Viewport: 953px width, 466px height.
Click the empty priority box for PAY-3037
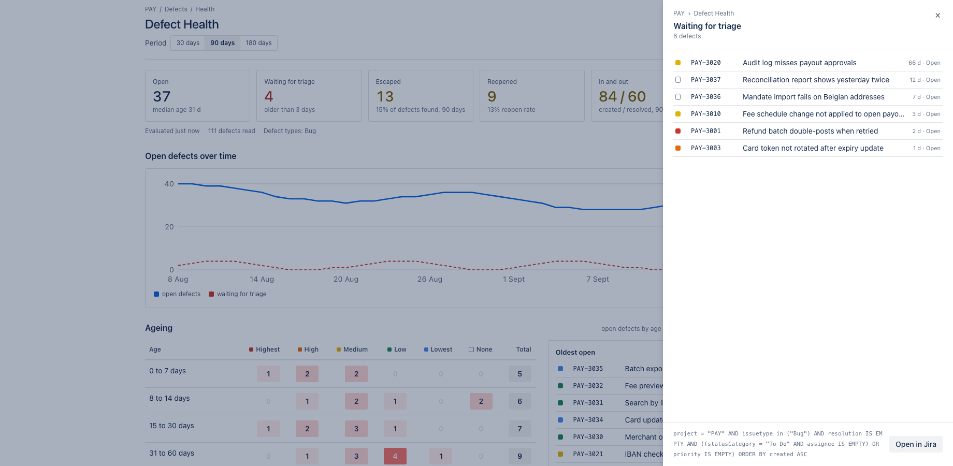tap(678, 80)
